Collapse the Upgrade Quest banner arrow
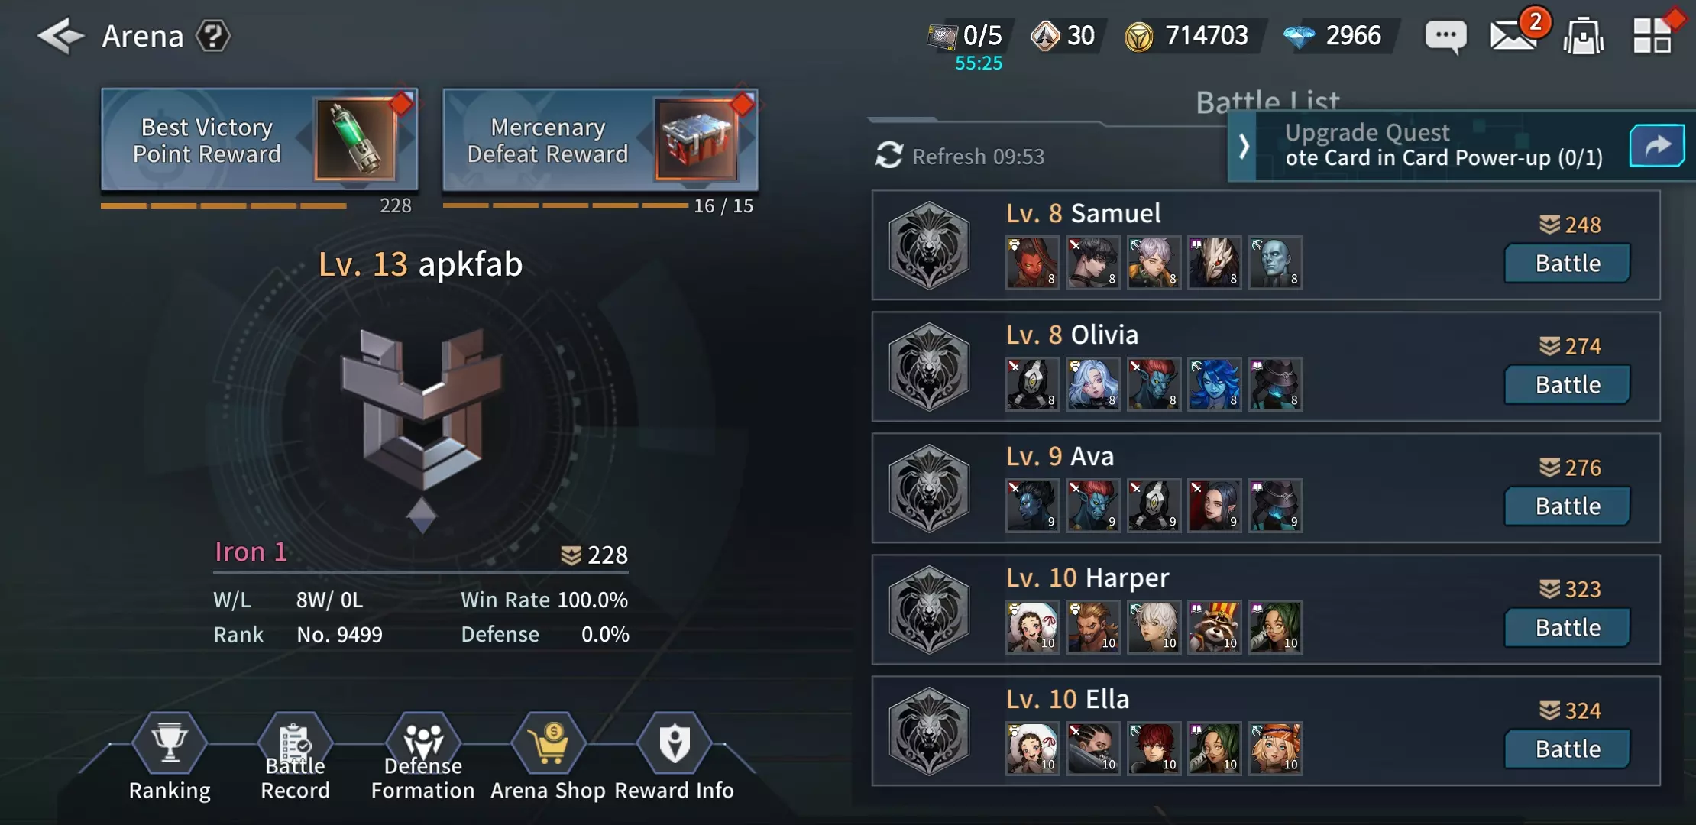 pyautogui.click(x=1244, y=146)
